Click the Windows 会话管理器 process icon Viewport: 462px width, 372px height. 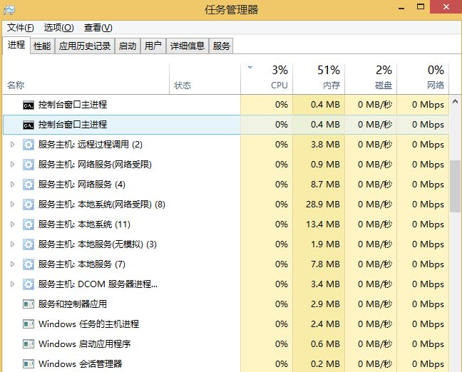pyautogui.click(x=29, y=364)
